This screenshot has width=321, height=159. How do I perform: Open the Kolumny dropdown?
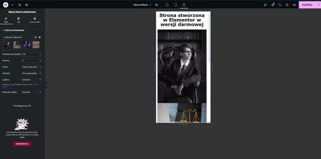point(32,61)
